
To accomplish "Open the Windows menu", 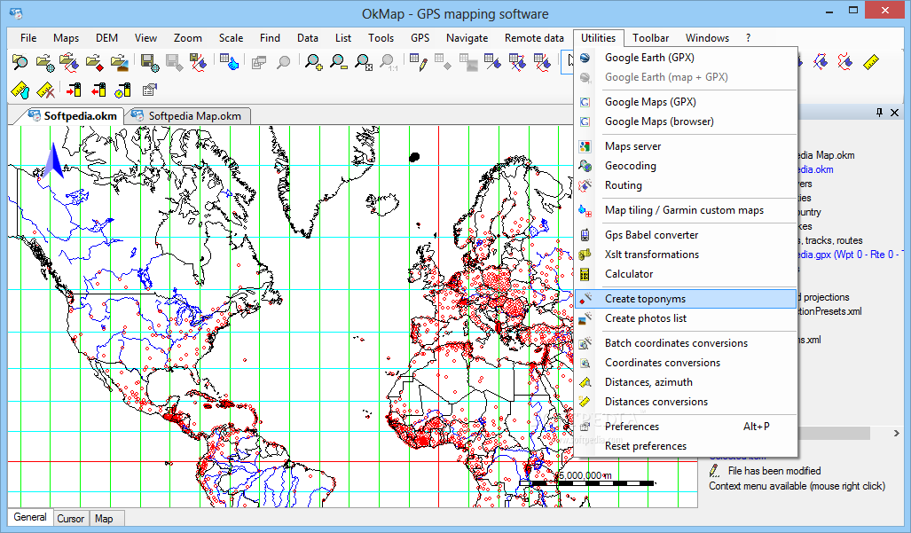I will [x=707, y=38].
